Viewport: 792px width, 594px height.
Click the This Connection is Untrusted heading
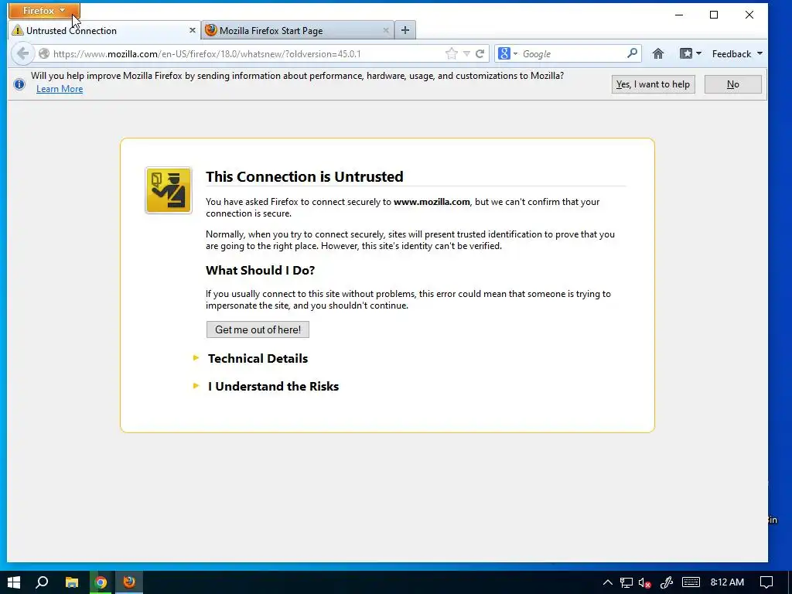tap(305, 177)
